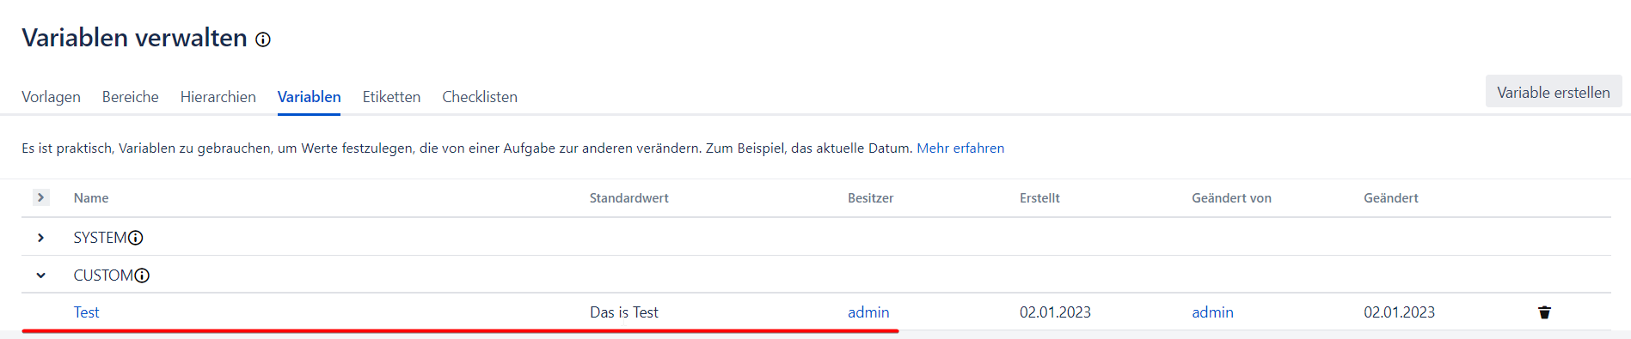
Task: Click the CUSTOM group info icon
Action: coord(142,275)
